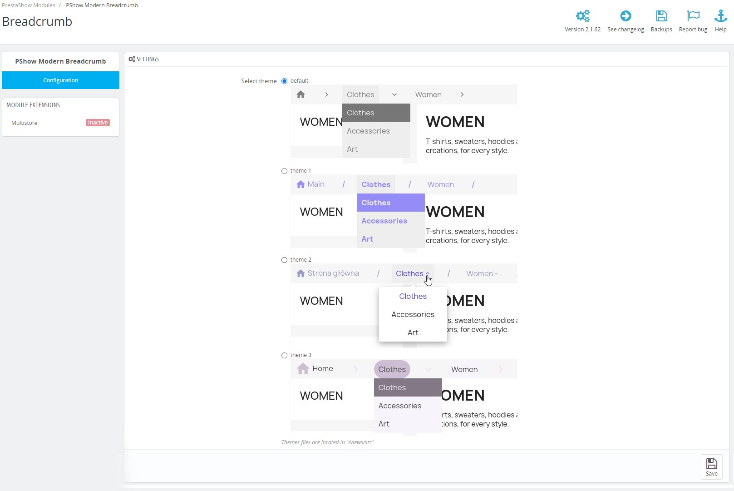The width and height of the screenshot is (734, 491).
Task: Open the See changelog arrow icon
Action: click(626, 16)
